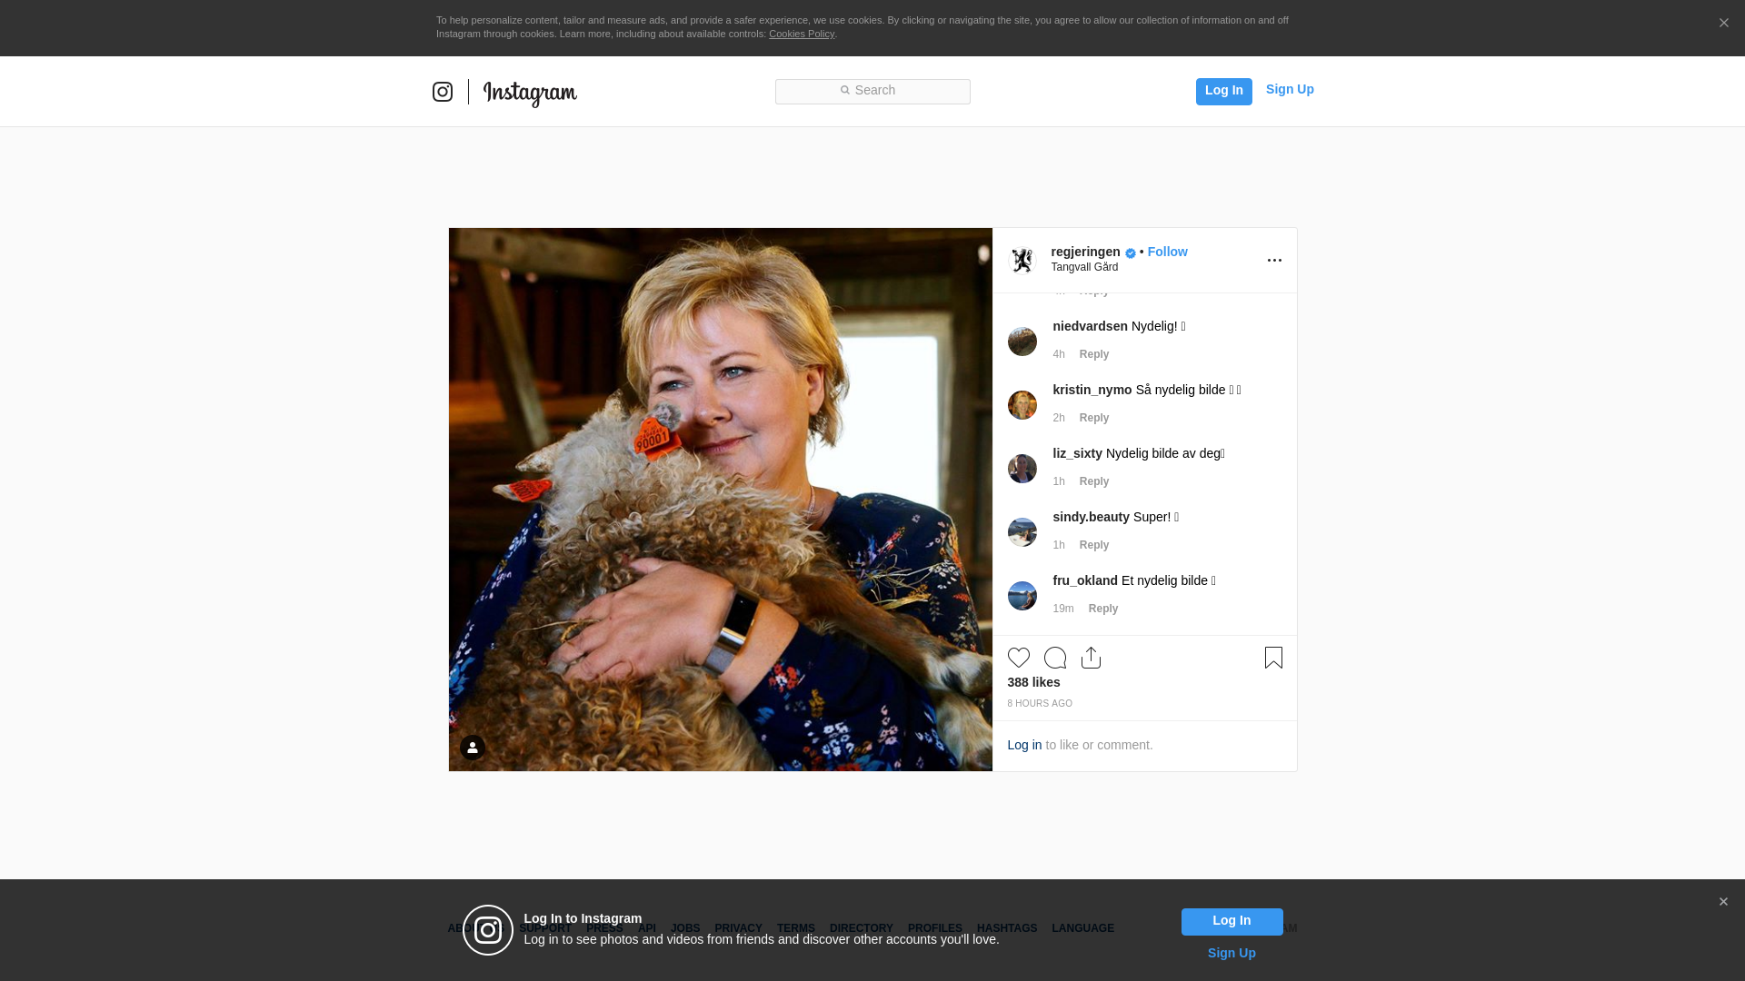Reply to fru_okland's comment
Screen dimensions: 1745x981
coord(1102,609)
